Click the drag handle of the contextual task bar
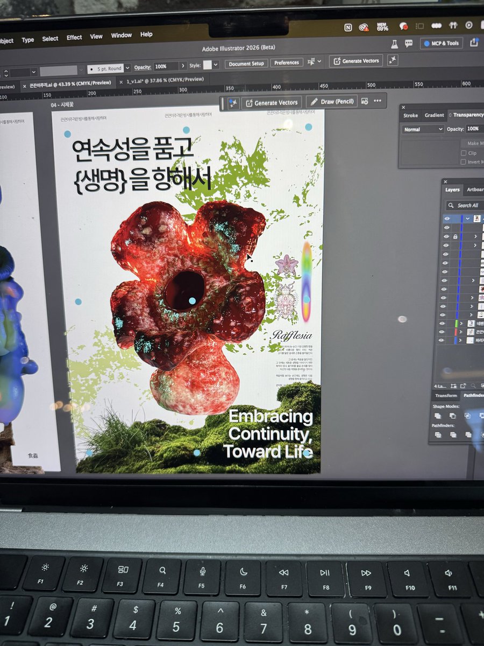This screenshot has height=646, width=484. pos(222,103)
